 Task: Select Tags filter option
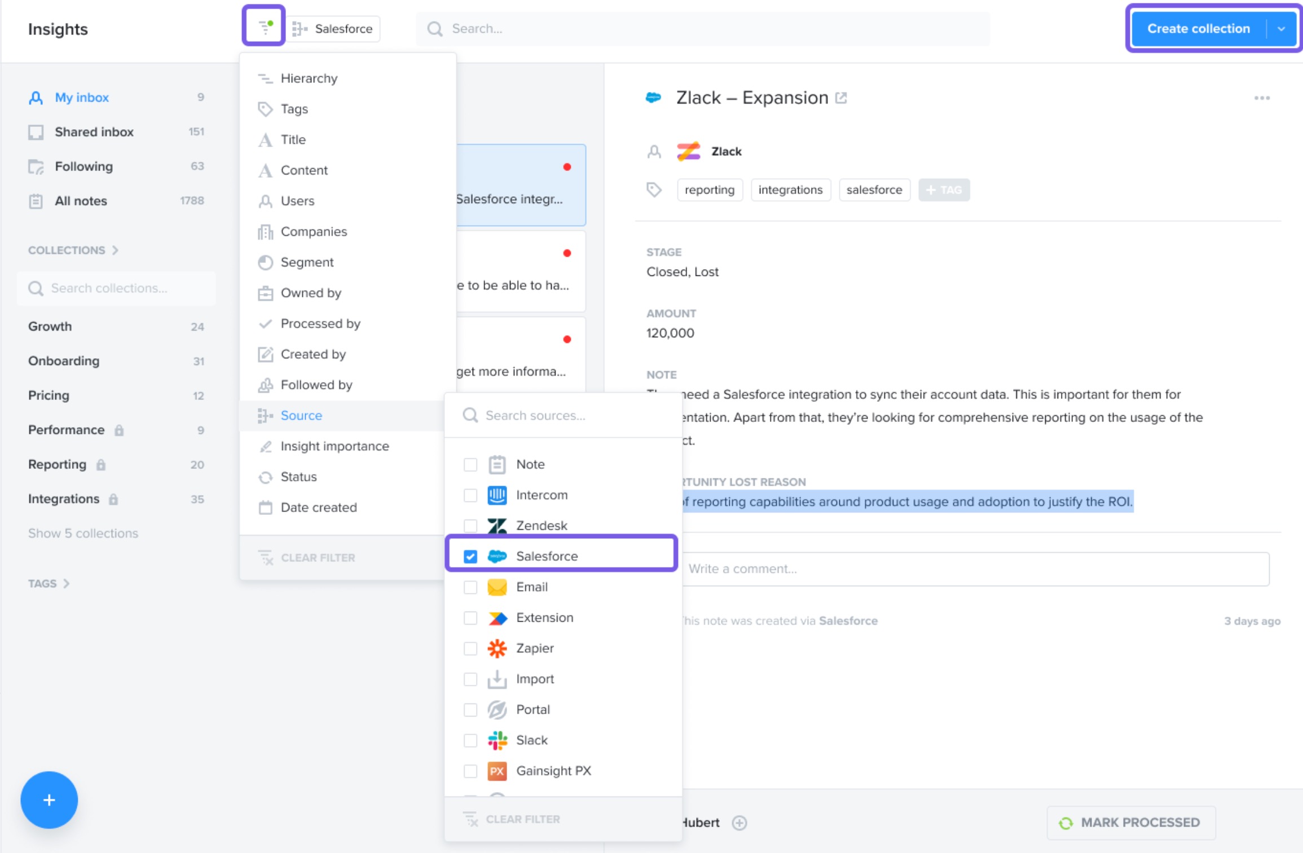click(x=348, y=109)
